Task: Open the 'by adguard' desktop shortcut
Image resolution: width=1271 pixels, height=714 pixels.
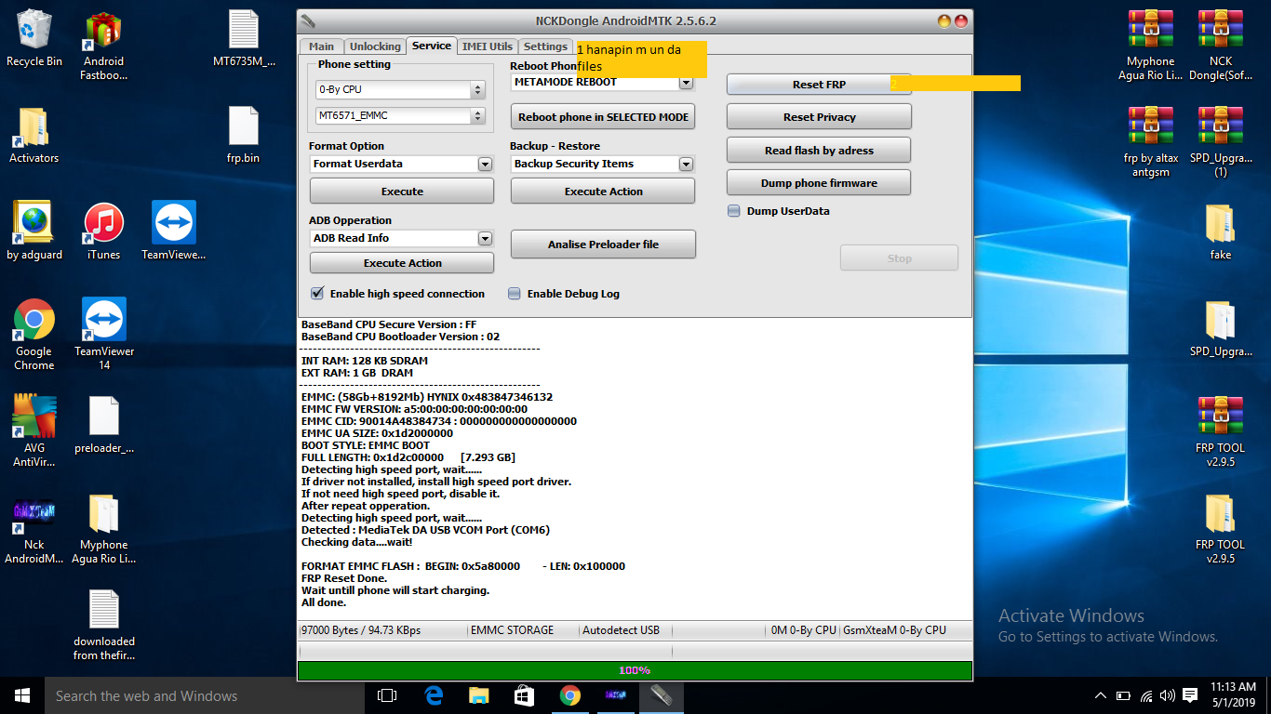Action: coord(34,231)
